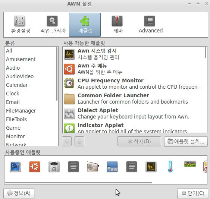Select the blue workspace switcher applet
Image resolution: width=210 pixels, height=199 pixels.
[112, 167]
